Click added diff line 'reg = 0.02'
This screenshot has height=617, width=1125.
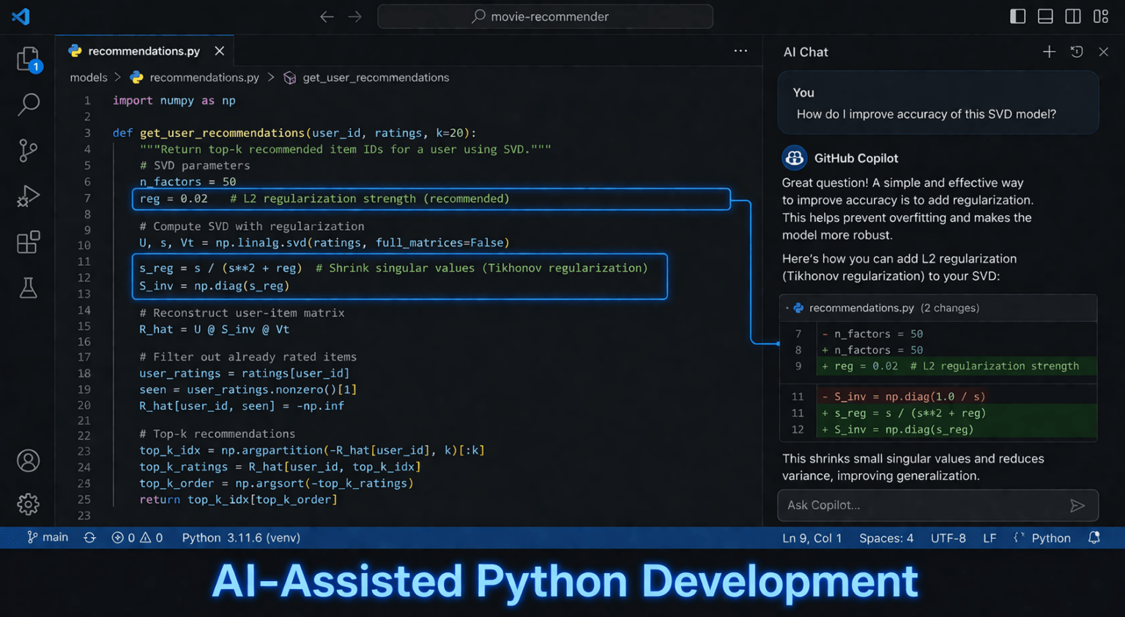click(x=957, y=366)
